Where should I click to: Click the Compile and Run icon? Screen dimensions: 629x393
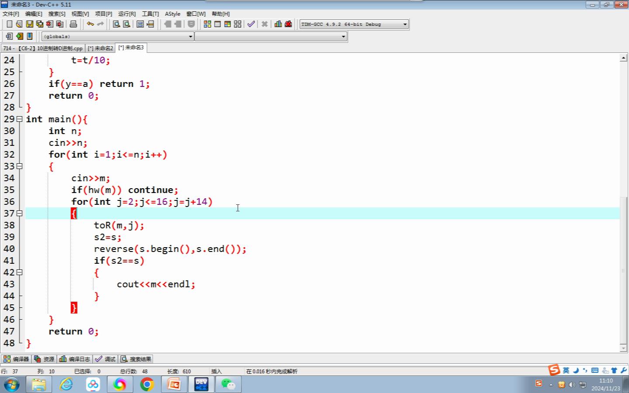pos(228,24)
